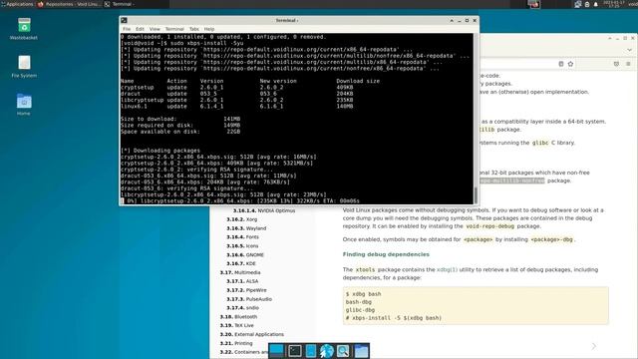Viewport: 638px width, 359px height.
Task: Open the 3.17.3 PulseAudio docs section
Action: click(x=249, y=299)
